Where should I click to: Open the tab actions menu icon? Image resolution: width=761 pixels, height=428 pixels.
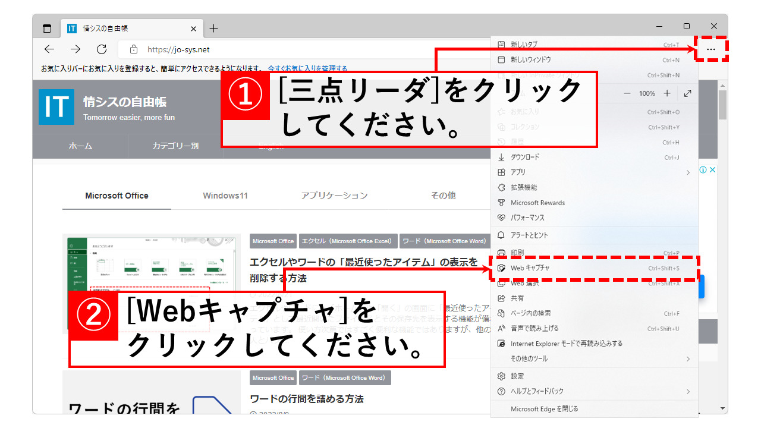(x=47, y=29)
